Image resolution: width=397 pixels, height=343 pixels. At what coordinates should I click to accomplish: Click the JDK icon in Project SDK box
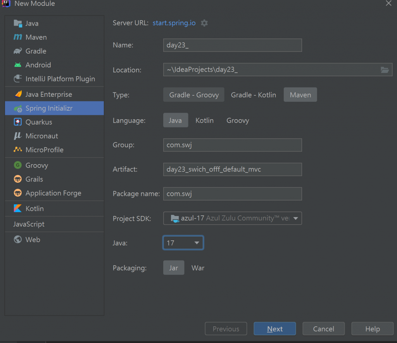pos(175,218)
